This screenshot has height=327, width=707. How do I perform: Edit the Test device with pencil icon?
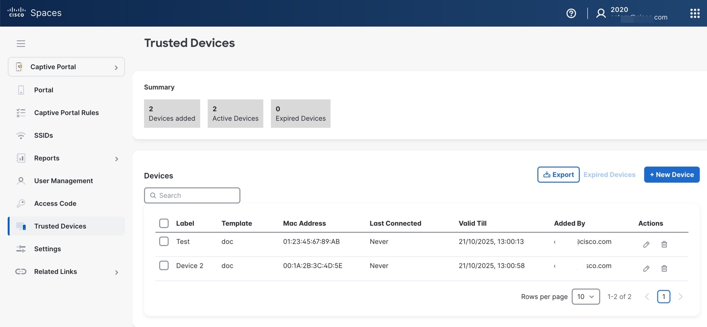[x=646, y=244]
